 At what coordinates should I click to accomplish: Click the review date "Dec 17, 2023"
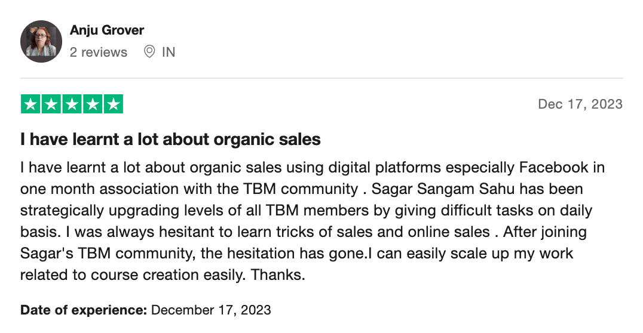pyautogui.click(x=580, y=104)
